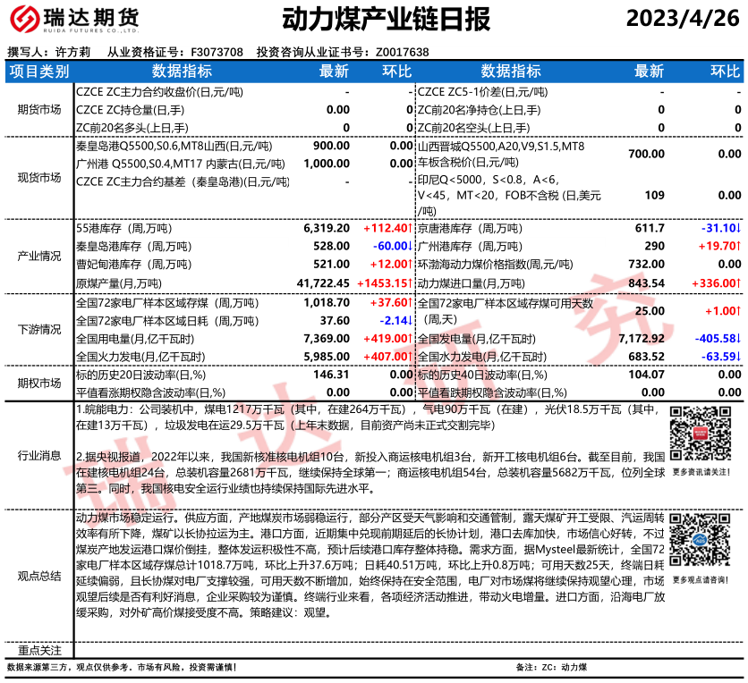Click the red up arrow beside +336.00
The width and height of the screenshot is (748, 683).
click(739, 282)
